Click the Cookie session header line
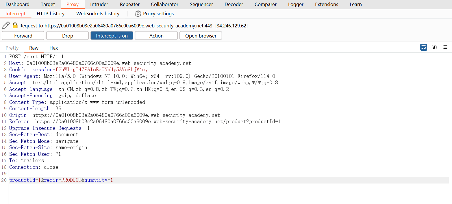The width and height of the screenshot is (452, 204). tap(78, 70)
